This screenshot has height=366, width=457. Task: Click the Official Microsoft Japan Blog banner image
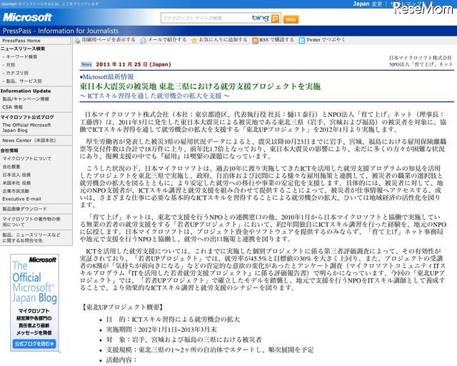tap(34, 303)
